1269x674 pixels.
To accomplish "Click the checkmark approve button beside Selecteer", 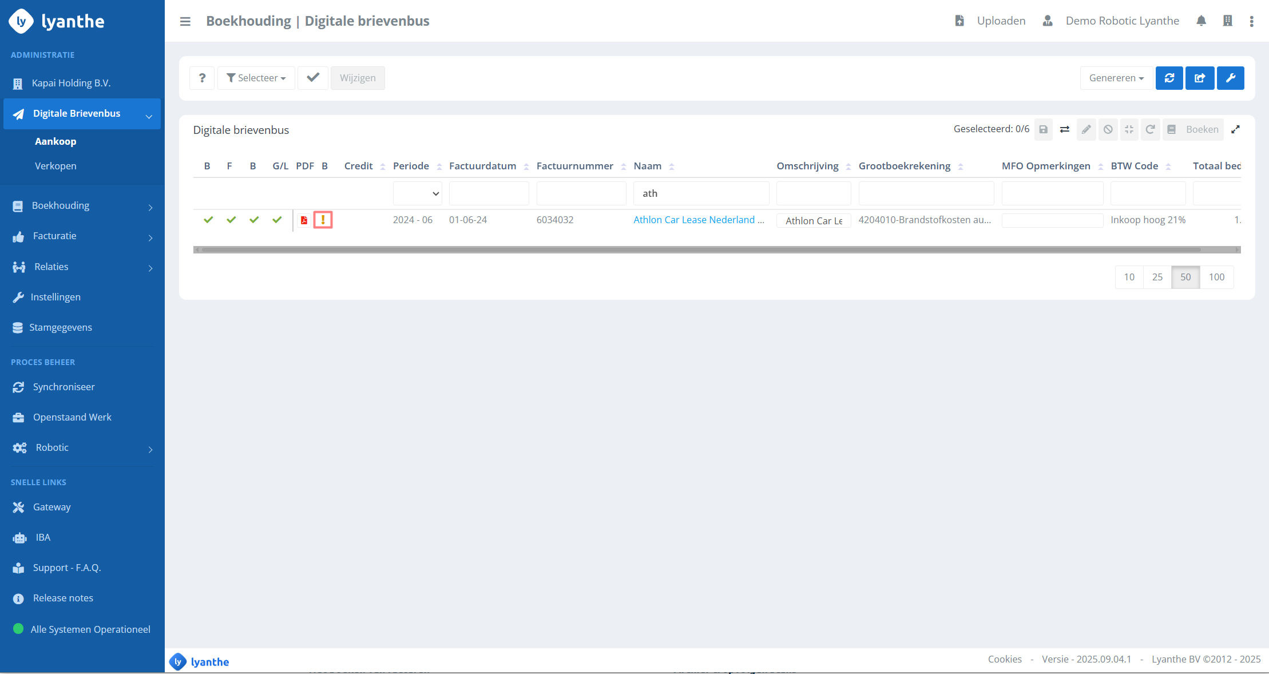I will point(313,78).
